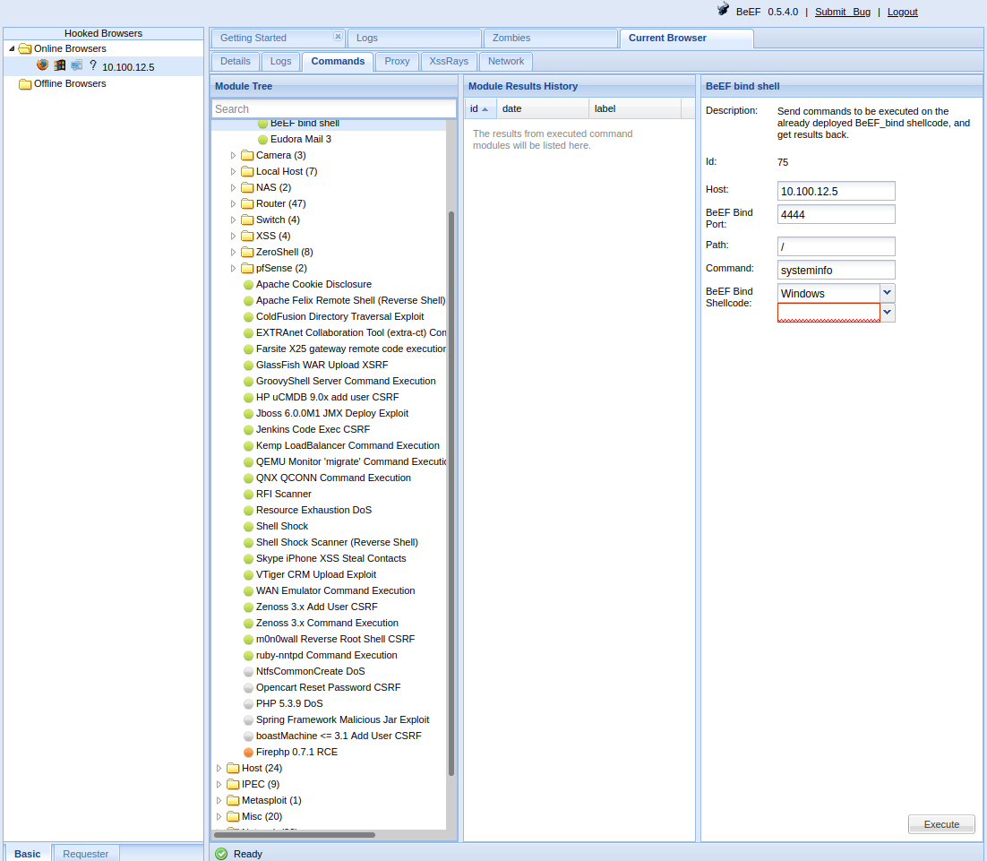Expand the Misc (20) folder
The width and height of the screenshot is (987, 861).
point(219,816)
